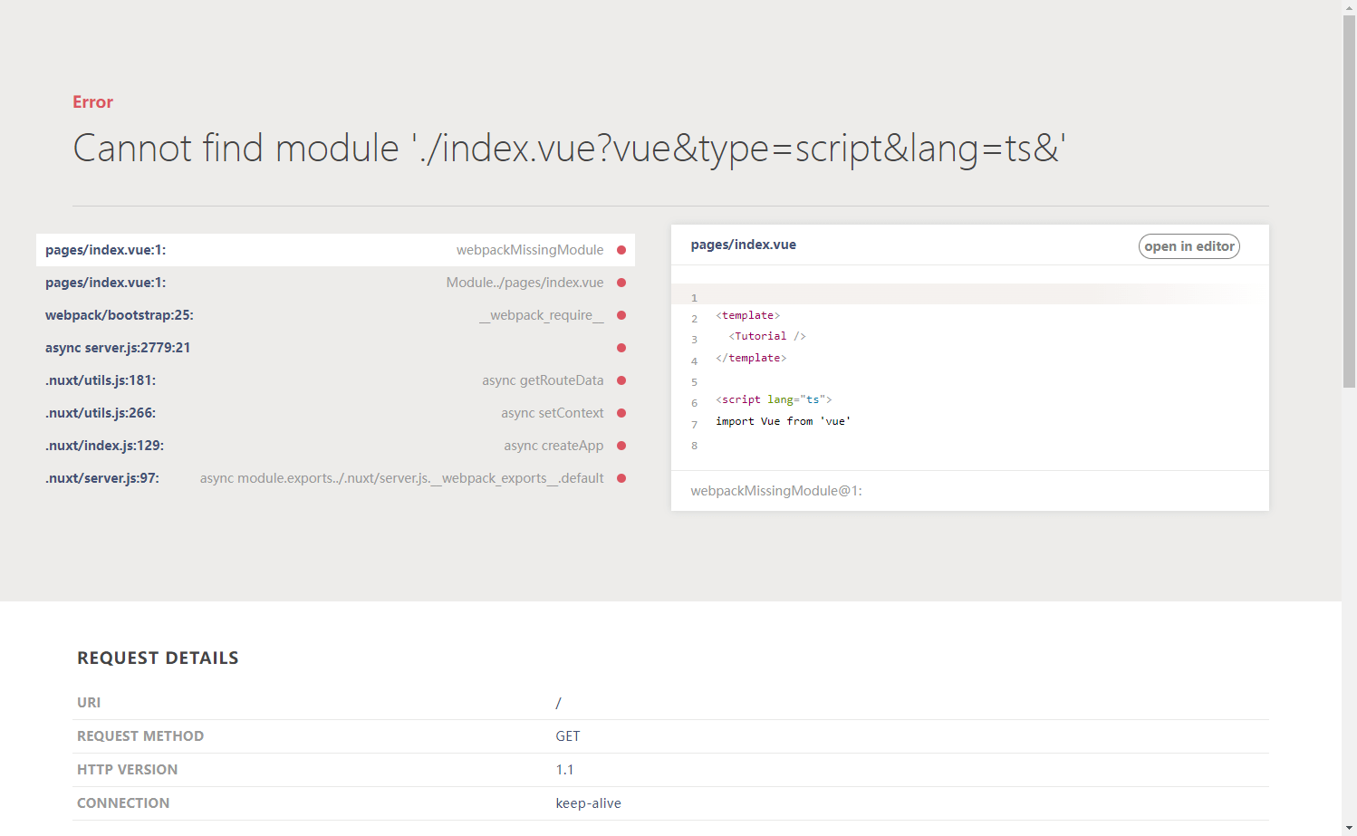Image resolution: width=1357 pixels, height=836 pixels.
Task: Click line number 7 in code preview
Action: pos(695,425)
